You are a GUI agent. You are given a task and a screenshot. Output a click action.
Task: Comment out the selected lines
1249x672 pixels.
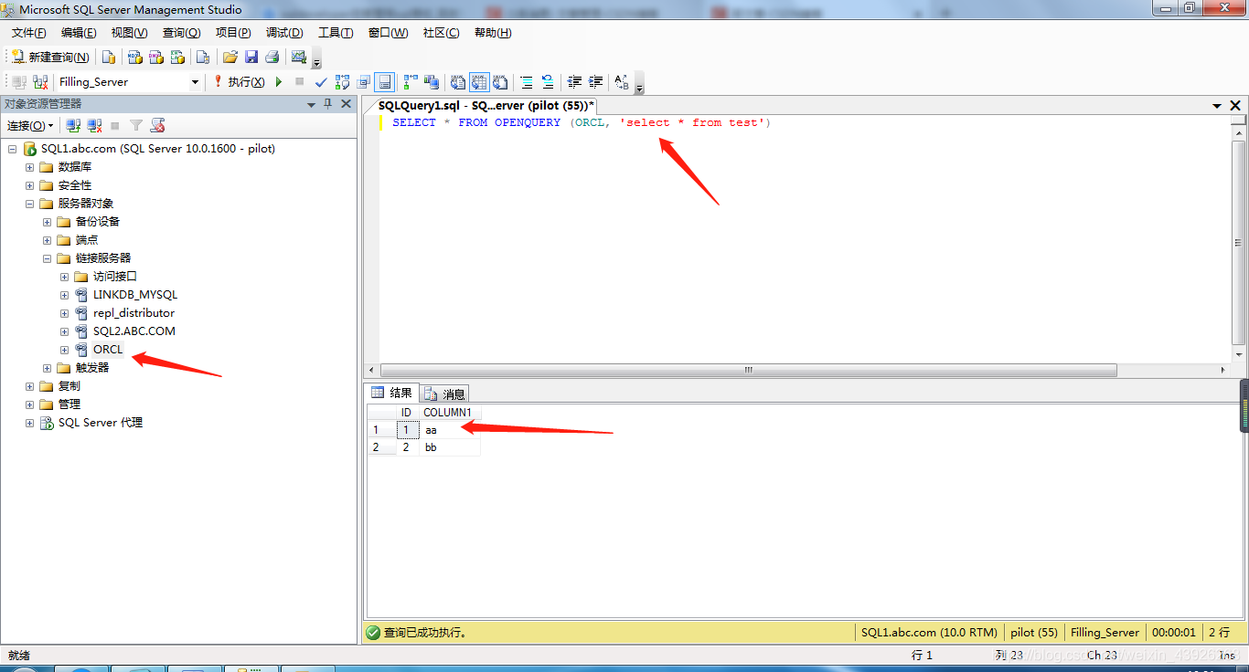527,82
